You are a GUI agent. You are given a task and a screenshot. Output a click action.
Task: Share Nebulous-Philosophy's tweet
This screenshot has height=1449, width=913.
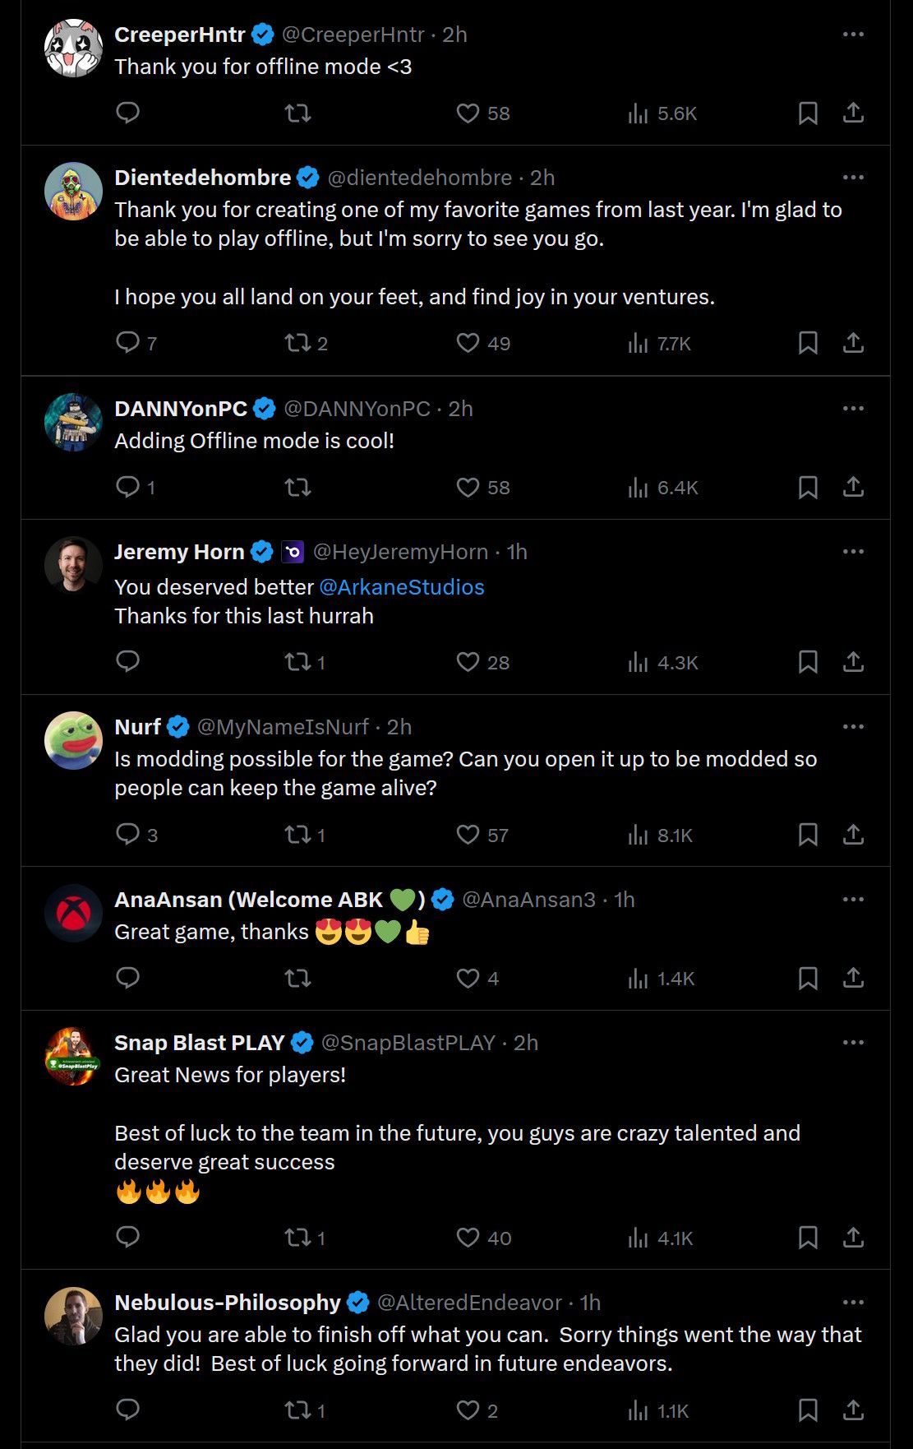tap(853, 1410)
